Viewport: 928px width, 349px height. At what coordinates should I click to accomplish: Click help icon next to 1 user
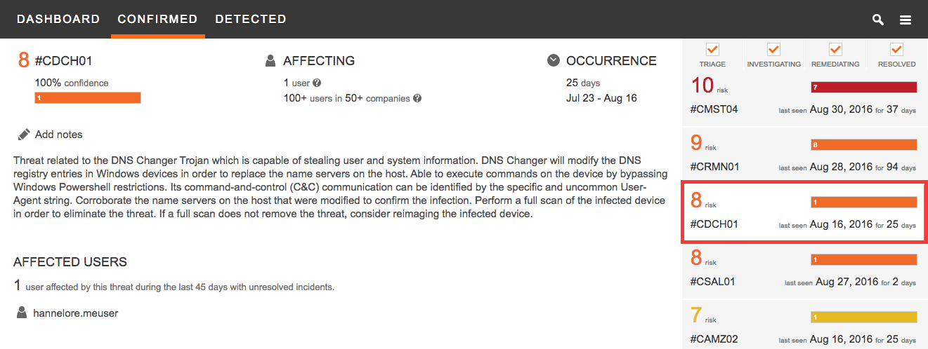click(x=317, y=83)
